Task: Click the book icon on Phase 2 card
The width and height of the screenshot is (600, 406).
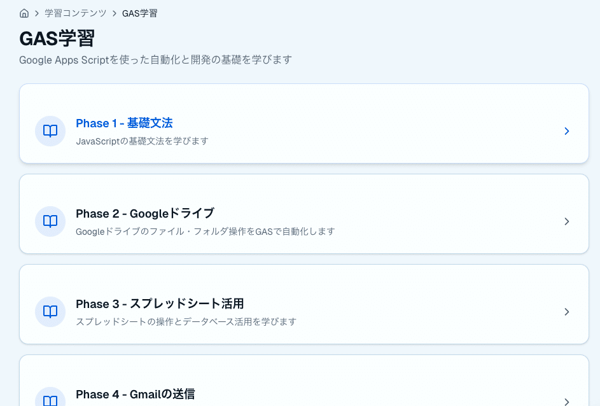Action: coord(50,221)
